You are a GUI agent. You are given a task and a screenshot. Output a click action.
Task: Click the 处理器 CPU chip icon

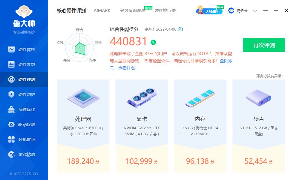[x=83, y=98]
